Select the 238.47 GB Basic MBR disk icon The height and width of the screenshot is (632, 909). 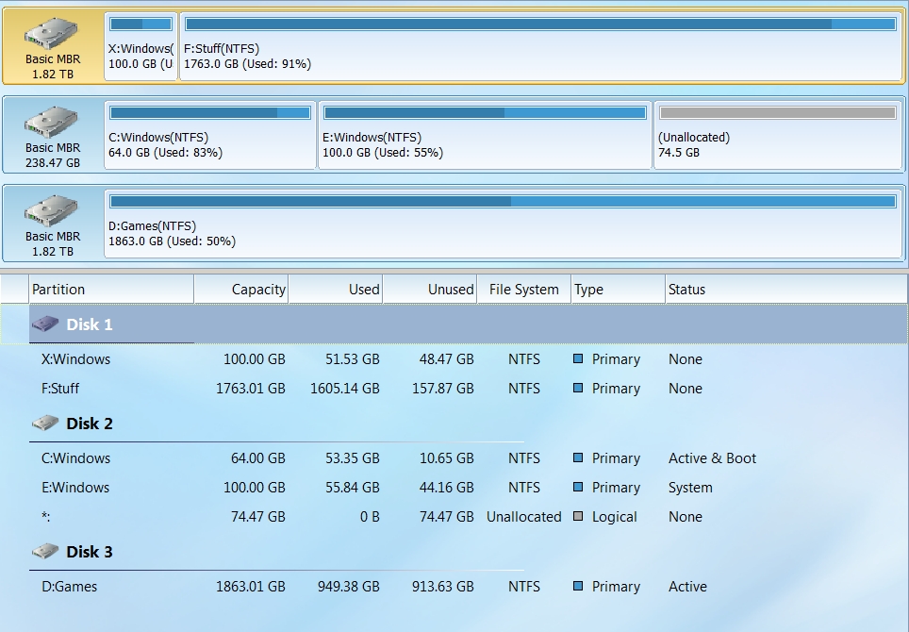tap(52, 123)
